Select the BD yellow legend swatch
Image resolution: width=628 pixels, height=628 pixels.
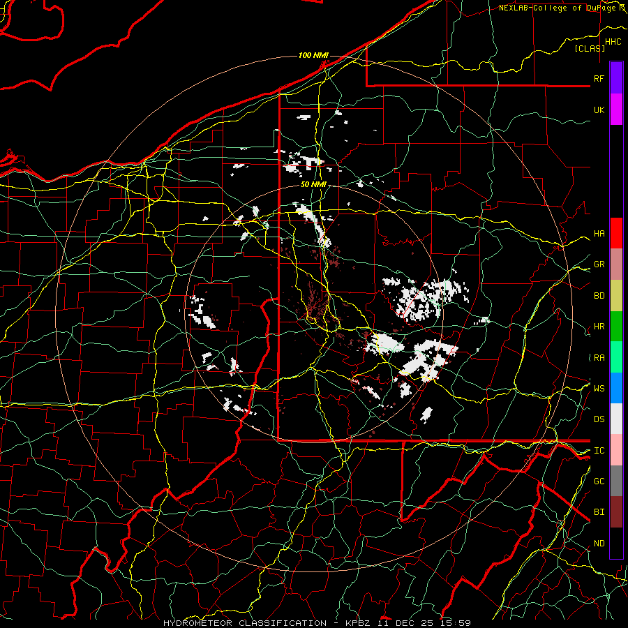pos(616,295)
